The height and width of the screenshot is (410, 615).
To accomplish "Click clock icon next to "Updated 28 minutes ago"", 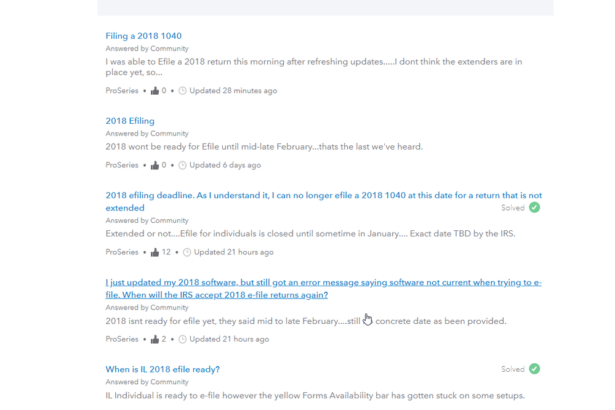I will click(182, 91).
